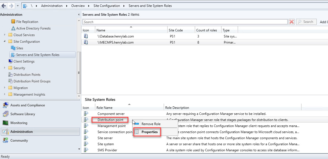Select Distribution Point Groups tree node
Viewport: 328px width, 159px height.
32,81
